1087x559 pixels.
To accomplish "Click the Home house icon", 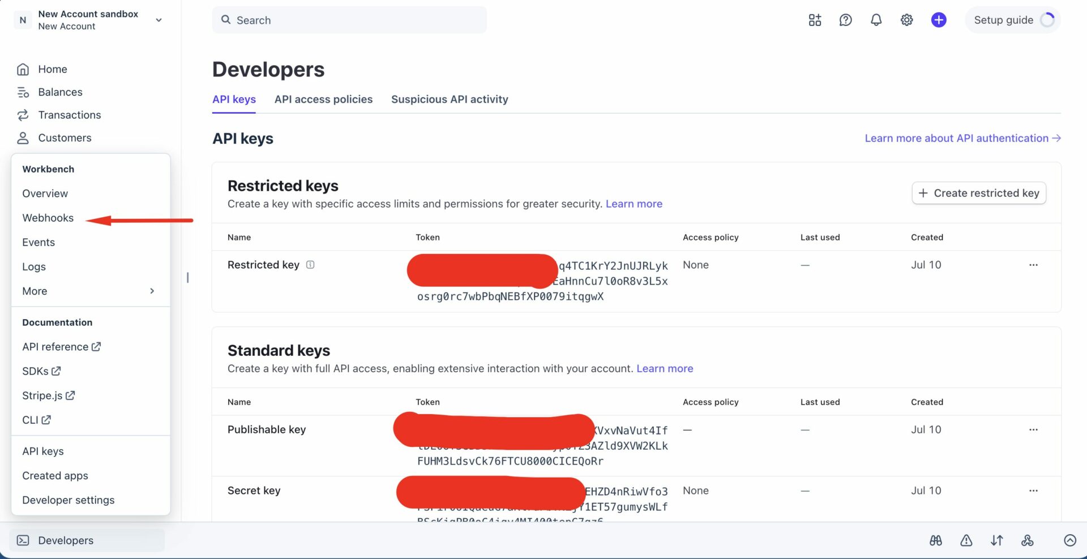I will tap(23, 69).
